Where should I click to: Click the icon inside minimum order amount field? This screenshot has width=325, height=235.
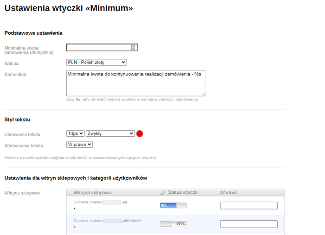tap(133, 47)
